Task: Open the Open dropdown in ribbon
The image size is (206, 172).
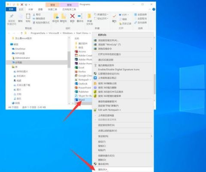Action: [x=124, y=15]
